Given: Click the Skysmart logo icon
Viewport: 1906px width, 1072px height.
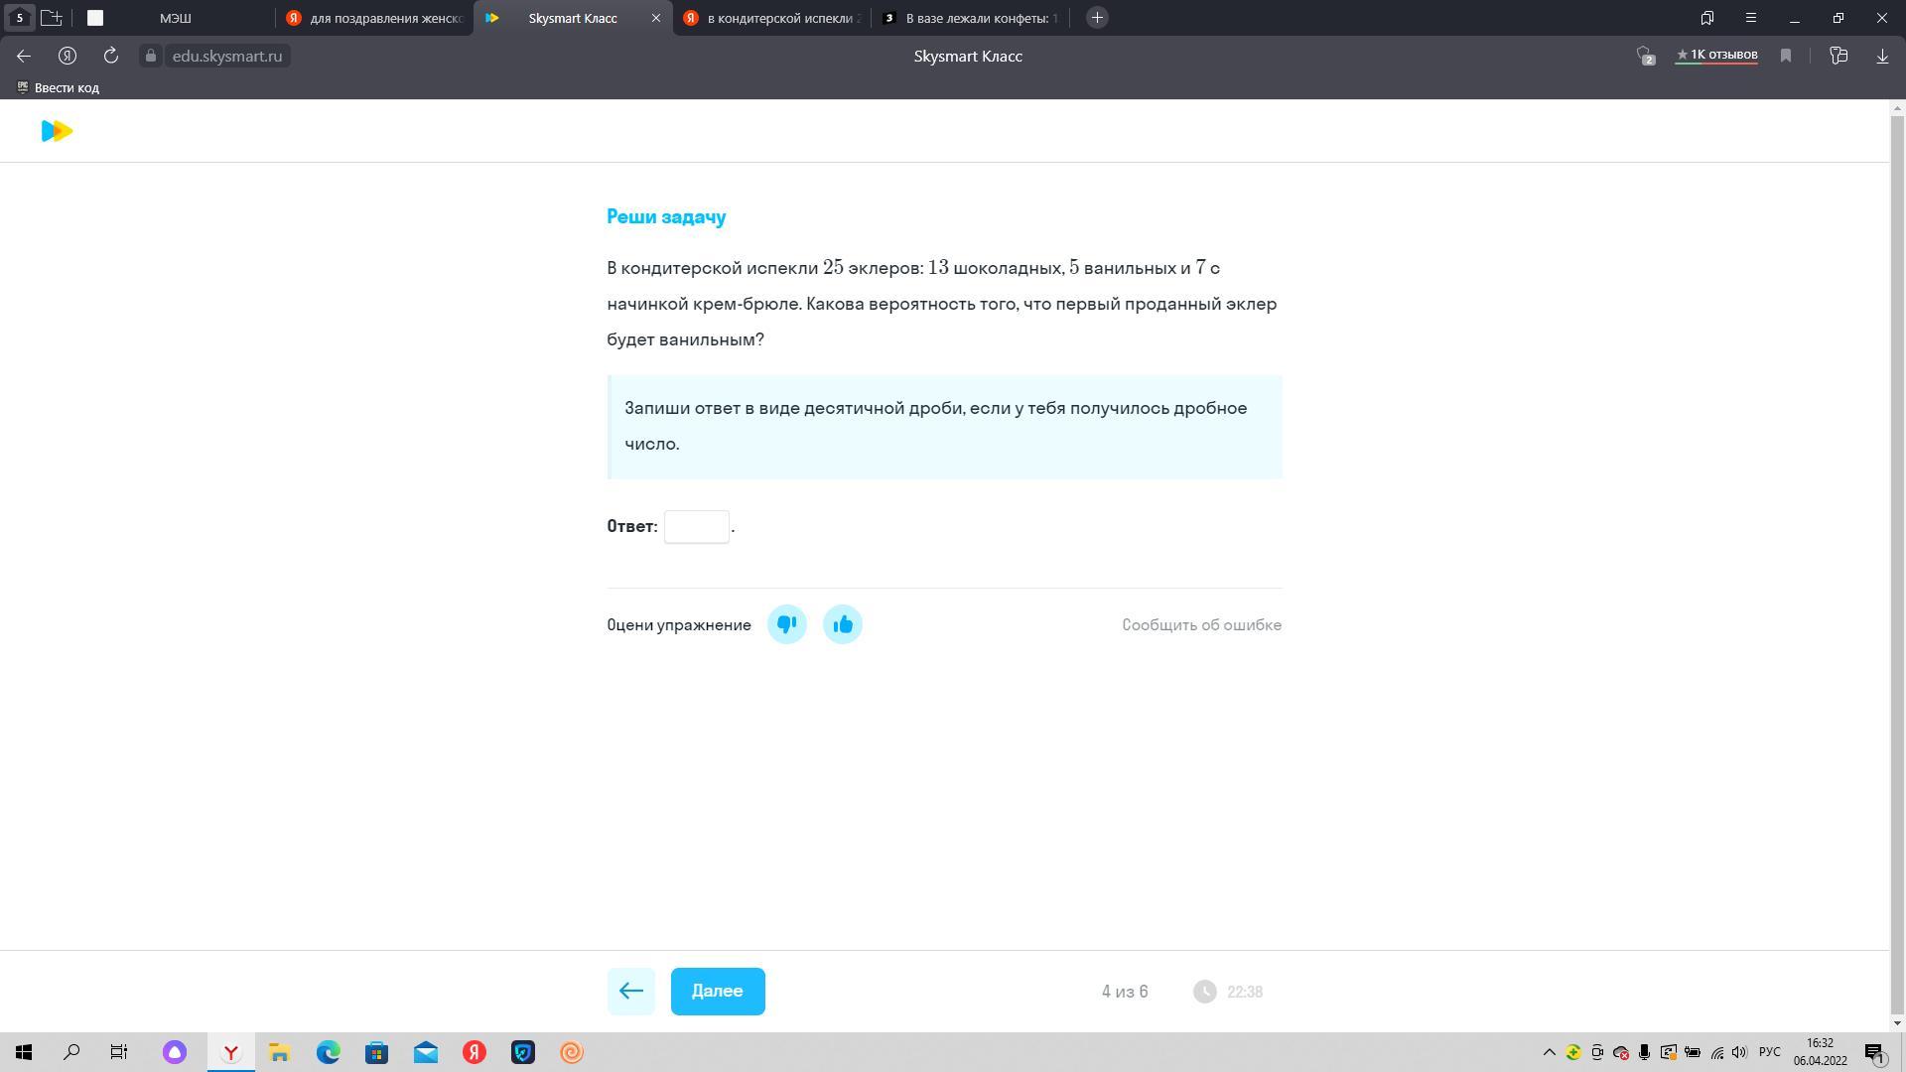Looking at the screenshot, I should point(57,131).
